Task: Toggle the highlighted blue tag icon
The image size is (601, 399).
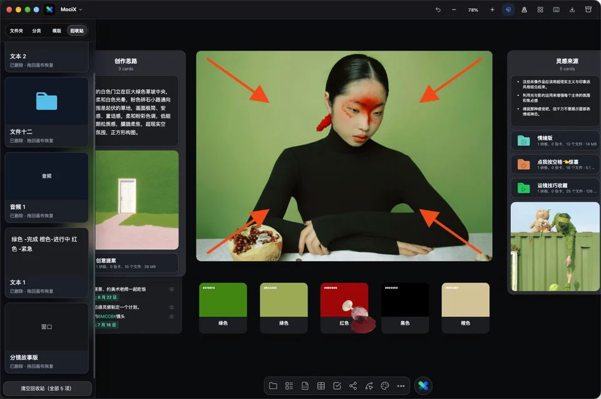Action: pyautogui.click(x=508, y=9)
